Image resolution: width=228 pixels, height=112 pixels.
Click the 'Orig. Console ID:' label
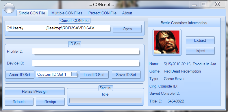tap(163, 86)
